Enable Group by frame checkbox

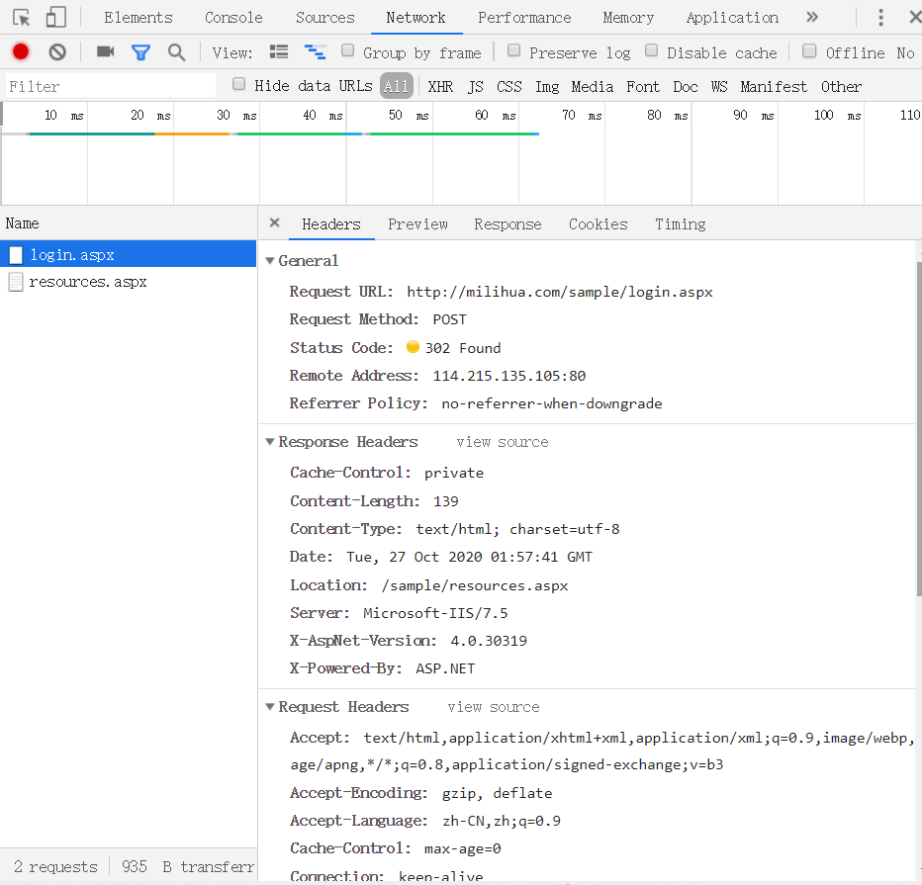(x=347, y=50)
